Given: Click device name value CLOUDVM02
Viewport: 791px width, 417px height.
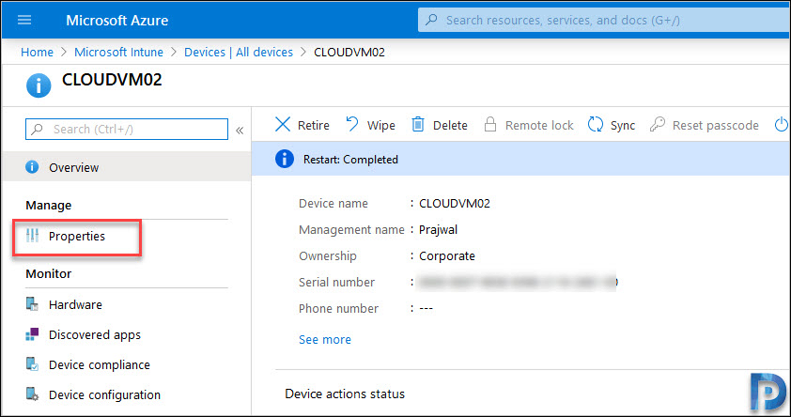Looking at the screenshot, I should 455,203.
